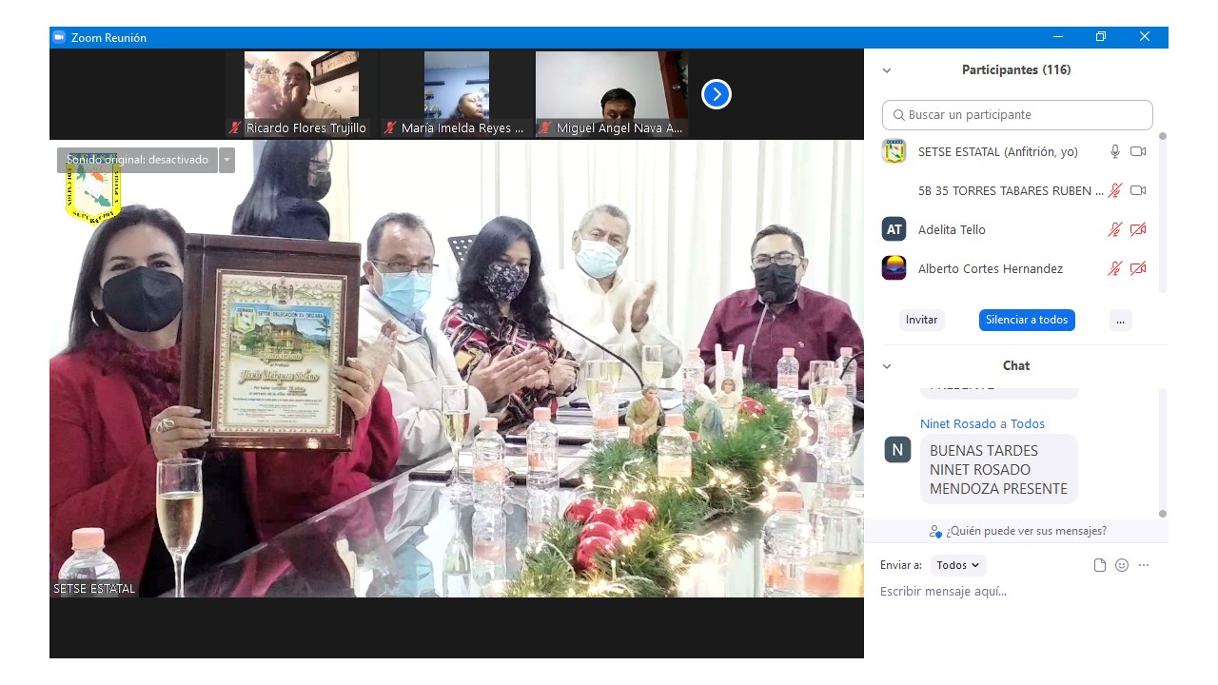Viewport: 1218px width, 685px height.
Task: Click the Escribir mensaje aquí input field
Action: click(x=1016, y=592)
